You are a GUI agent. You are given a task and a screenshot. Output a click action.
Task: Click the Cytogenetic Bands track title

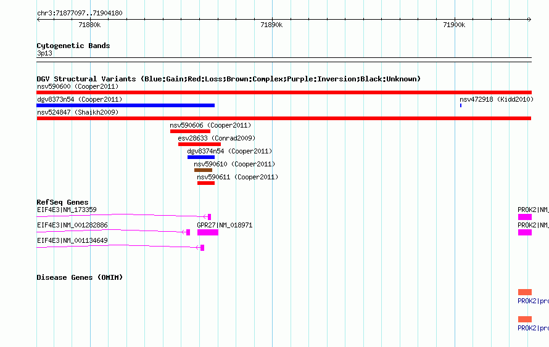pyautogui.click(x=73, y=46)
